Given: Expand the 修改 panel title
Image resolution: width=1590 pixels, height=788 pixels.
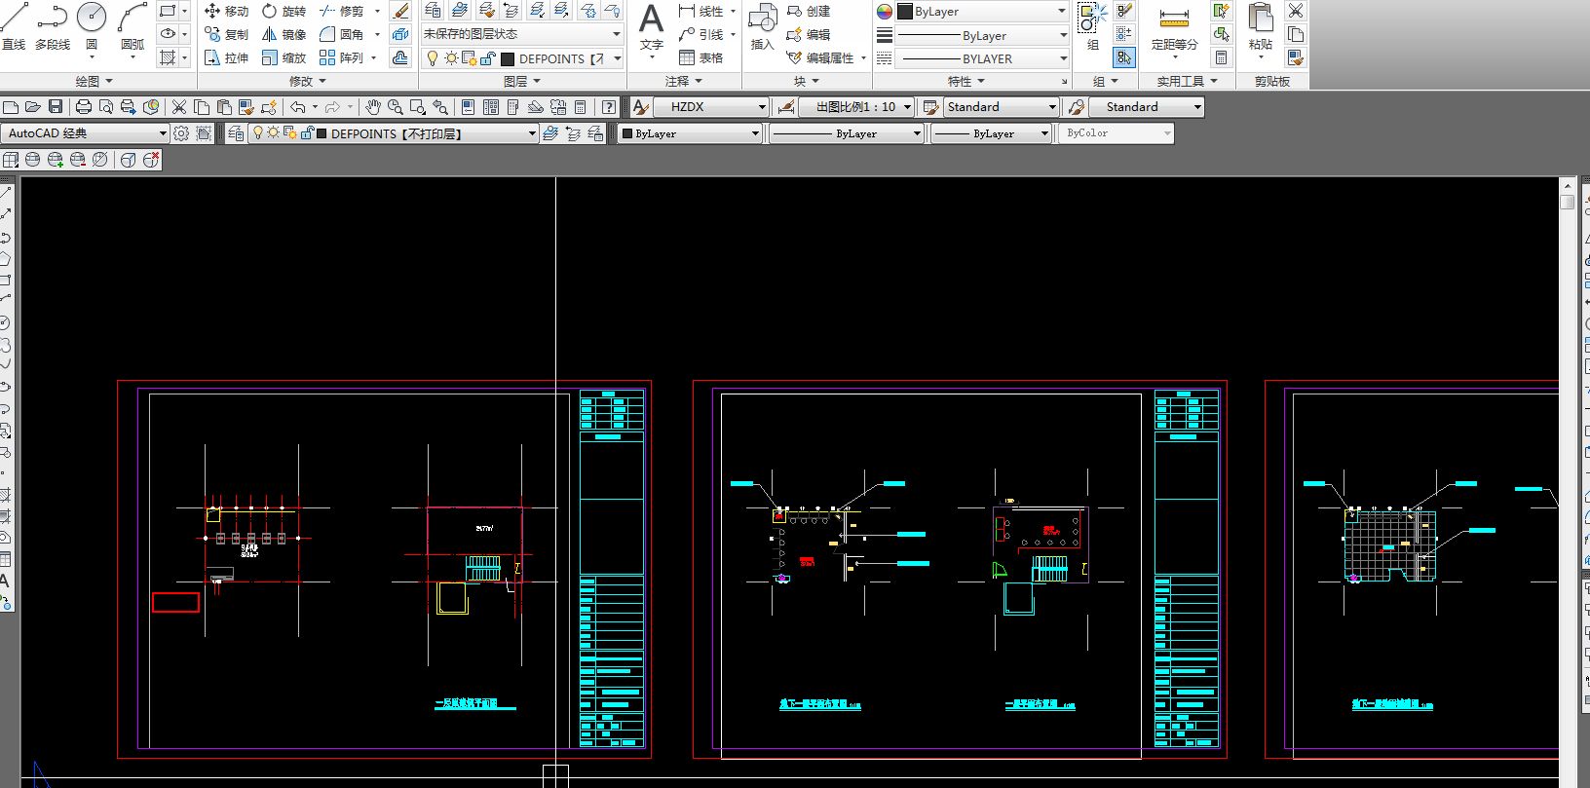Looking at the screenshot, I should (308, 81).
